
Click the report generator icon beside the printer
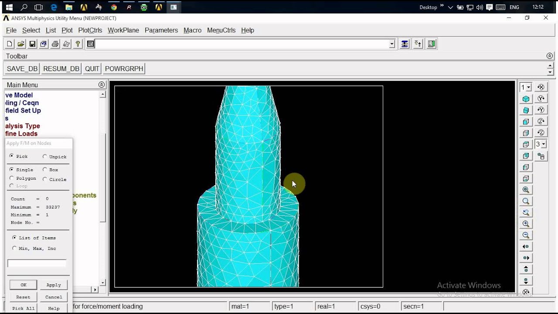tap(66, 44)
